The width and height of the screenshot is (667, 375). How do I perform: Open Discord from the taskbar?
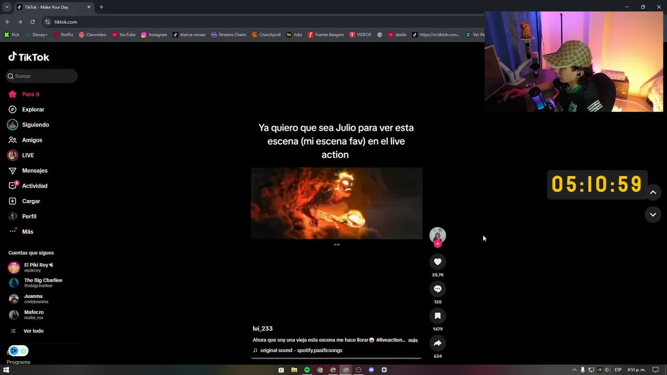pos(371,370)
